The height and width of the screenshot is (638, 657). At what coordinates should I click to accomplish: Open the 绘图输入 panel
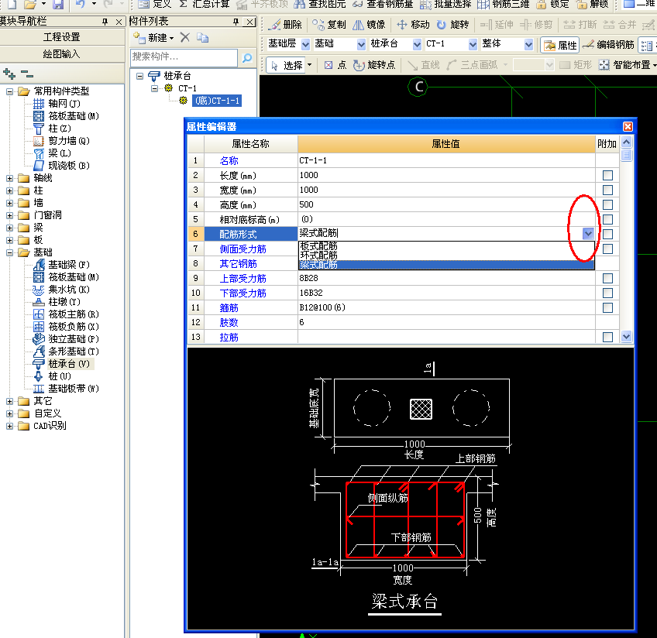(62, 54)
